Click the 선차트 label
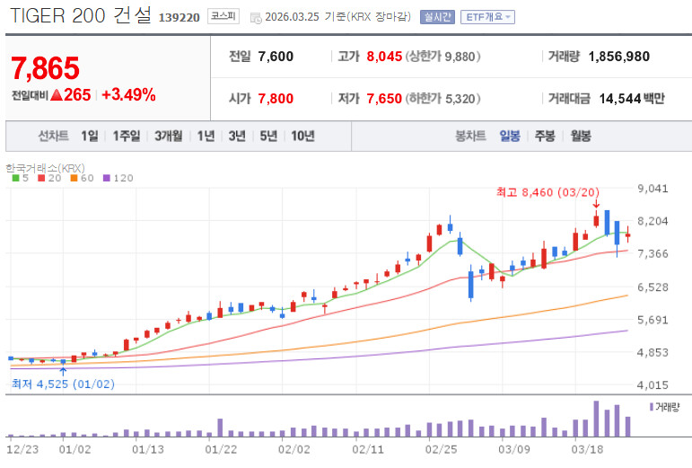The width and height of the screenshot is (692, 468). [x=53, y=136]
